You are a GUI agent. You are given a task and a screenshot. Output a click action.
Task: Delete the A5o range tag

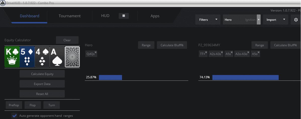tap(259, 52)
